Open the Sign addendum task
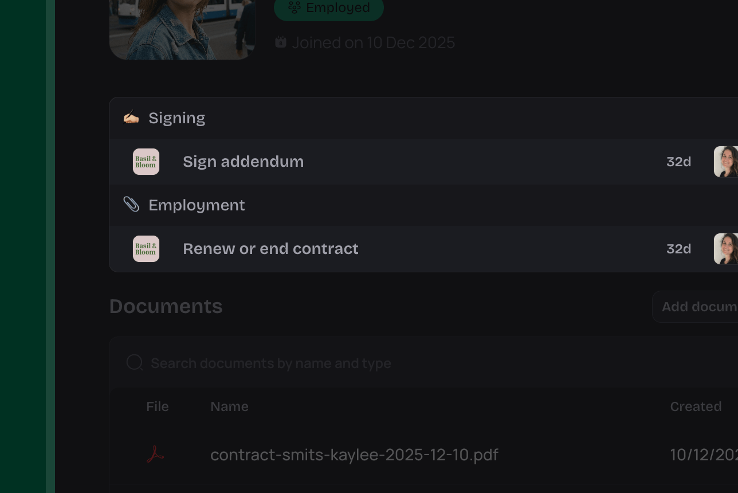The image size is (738, 493). pos(243,162)
